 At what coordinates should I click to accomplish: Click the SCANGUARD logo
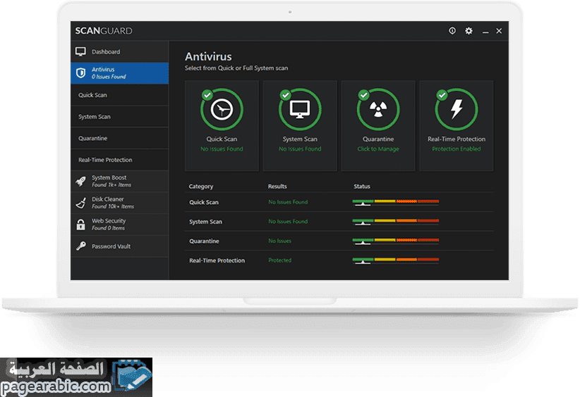pyautogui.click(x=104, y=31)
